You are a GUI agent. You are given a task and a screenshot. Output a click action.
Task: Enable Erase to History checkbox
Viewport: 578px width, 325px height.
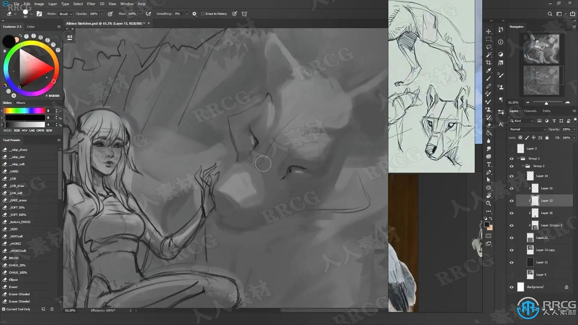[x=203, y=14]
